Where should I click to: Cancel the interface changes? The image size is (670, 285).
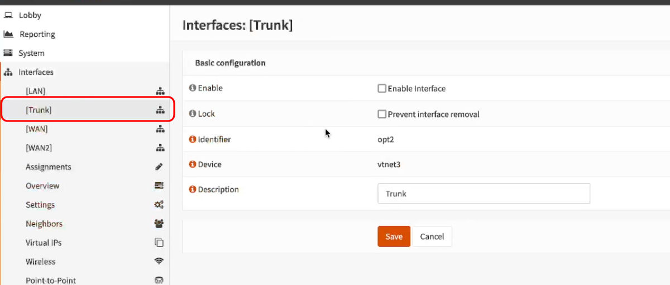[432, 236]
